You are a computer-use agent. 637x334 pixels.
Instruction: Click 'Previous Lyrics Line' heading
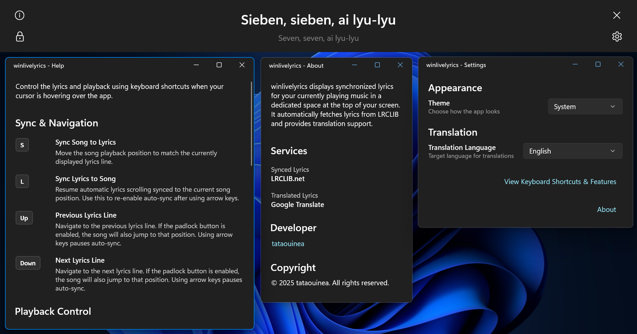pos(86,215)
